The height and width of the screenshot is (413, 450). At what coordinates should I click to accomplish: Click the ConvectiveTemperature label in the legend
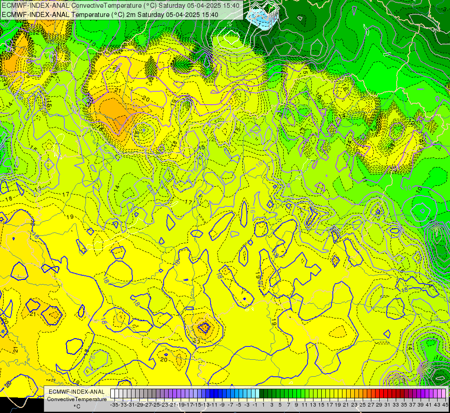[77, 399]
